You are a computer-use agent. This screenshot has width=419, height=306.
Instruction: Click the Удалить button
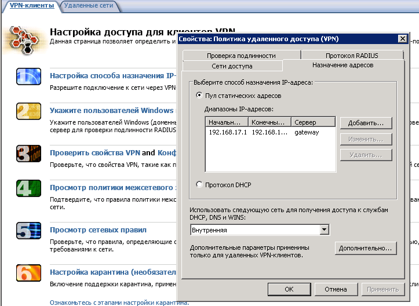tap(366, 155)
